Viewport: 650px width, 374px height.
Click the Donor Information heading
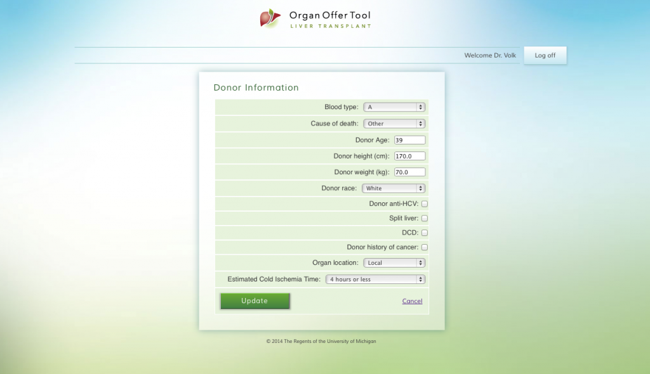click(256, 87)
